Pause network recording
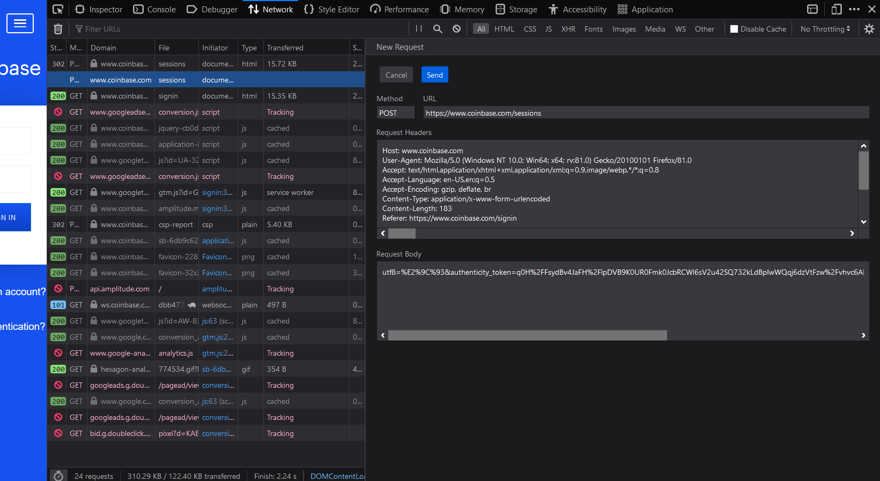This screenshot has height=481, width=880. 419,29
